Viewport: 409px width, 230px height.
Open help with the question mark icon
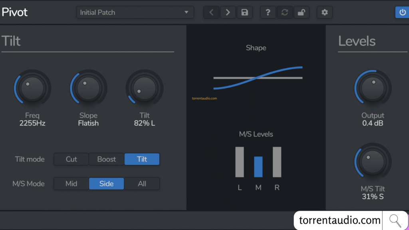[x=268, y=12]
